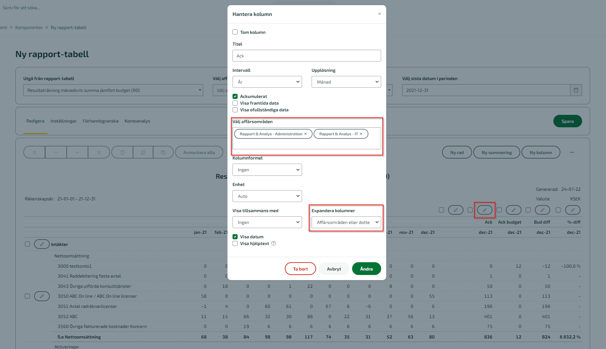The width and height of the screenshot is (606, 349).
Task: Switch to the Förhandsgranska tab
Action: click(x=100, y=121)
